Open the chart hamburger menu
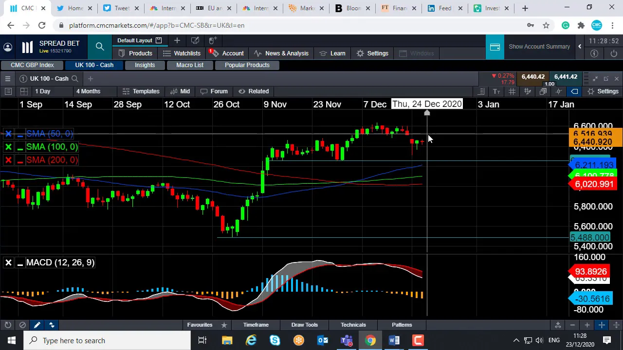 [8, 79]
